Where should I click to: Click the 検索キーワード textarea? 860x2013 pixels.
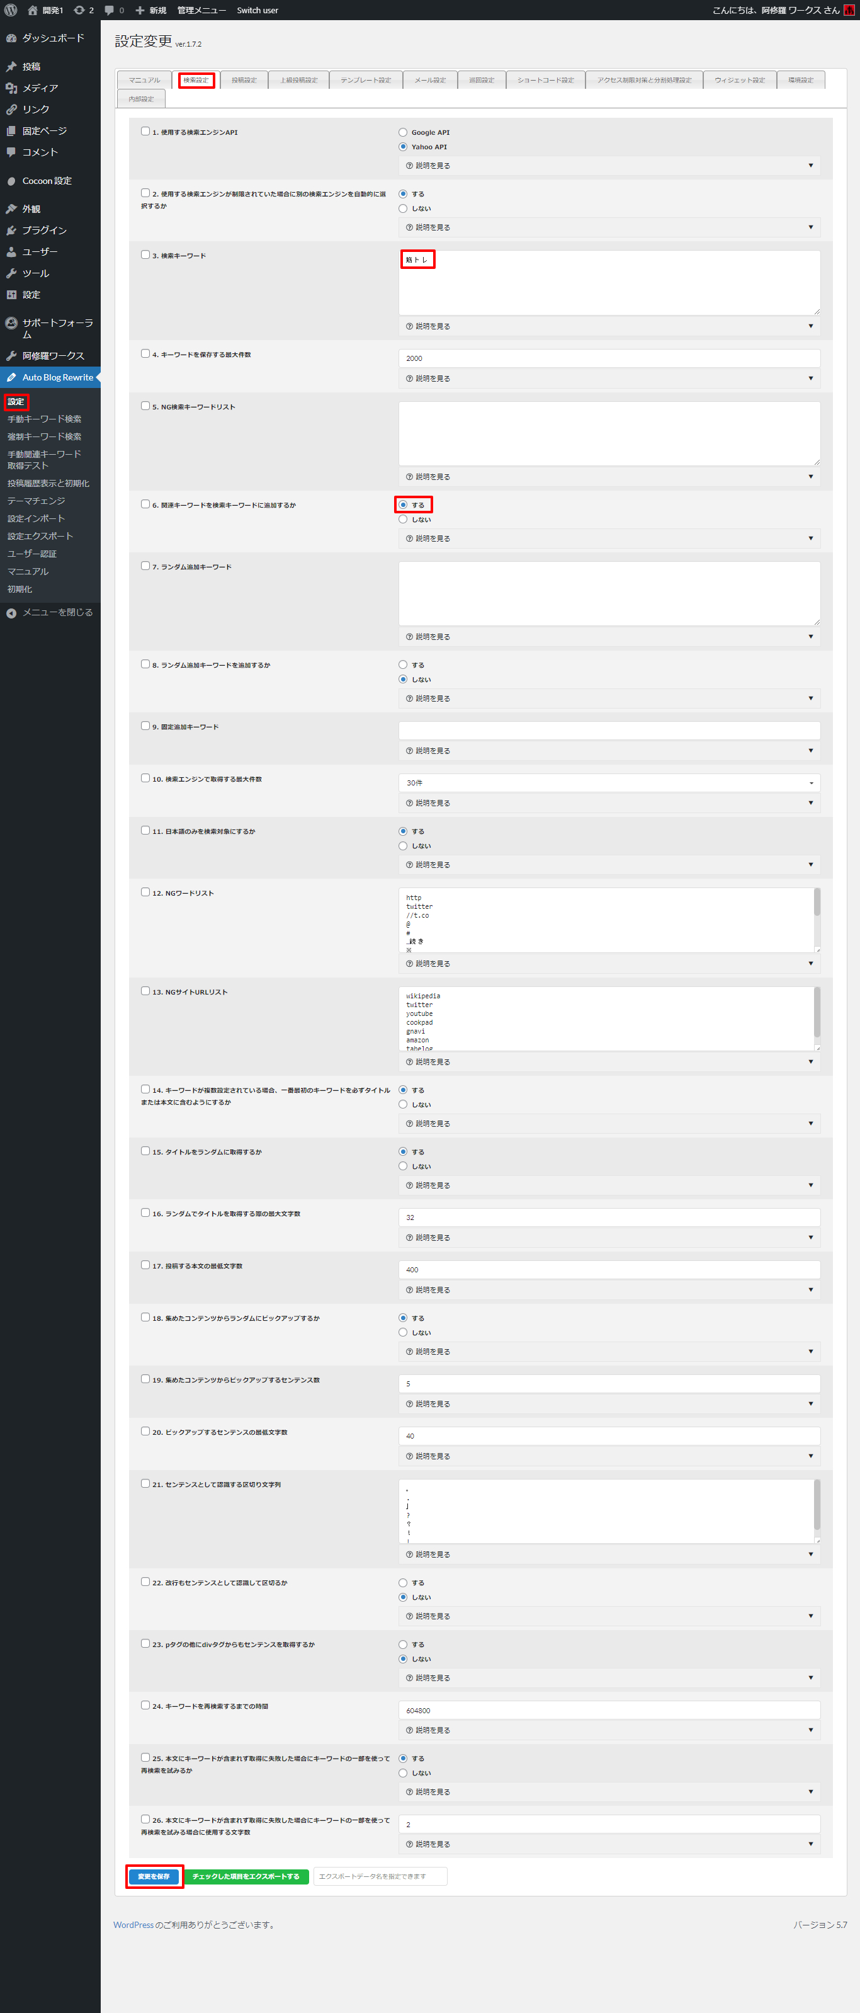pyautogui.click(x=609, y=282)
